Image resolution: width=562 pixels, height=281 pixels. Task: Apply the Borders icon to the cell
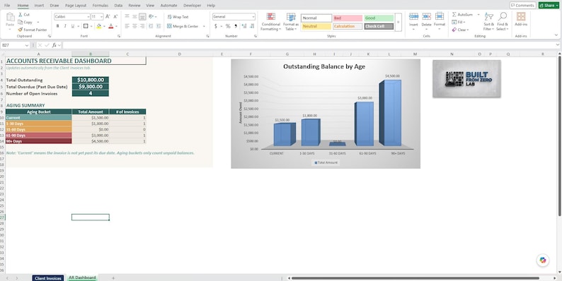[x=86, y=26]
